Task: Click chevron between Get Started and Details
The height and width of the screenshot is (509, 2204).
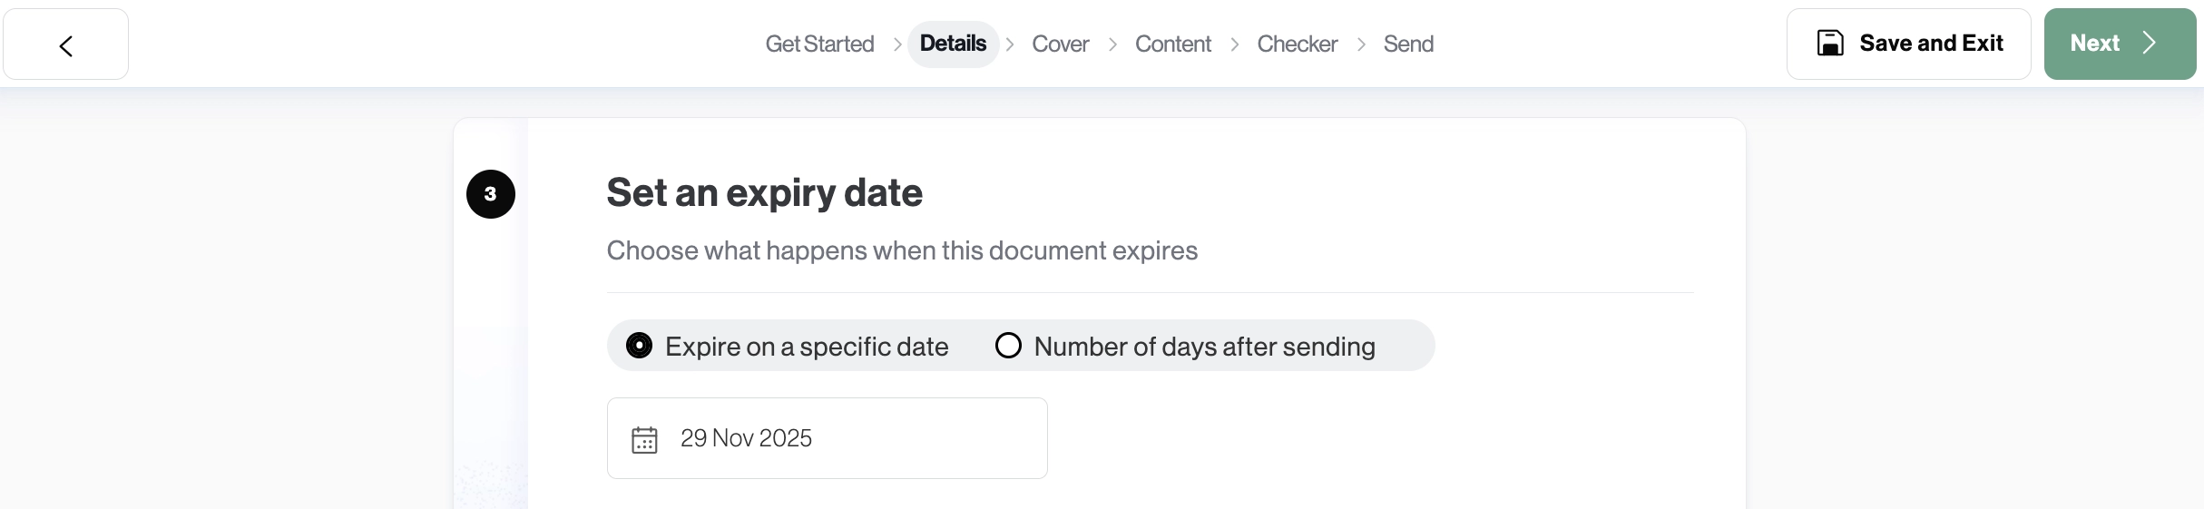Action: tap(896, 44)
